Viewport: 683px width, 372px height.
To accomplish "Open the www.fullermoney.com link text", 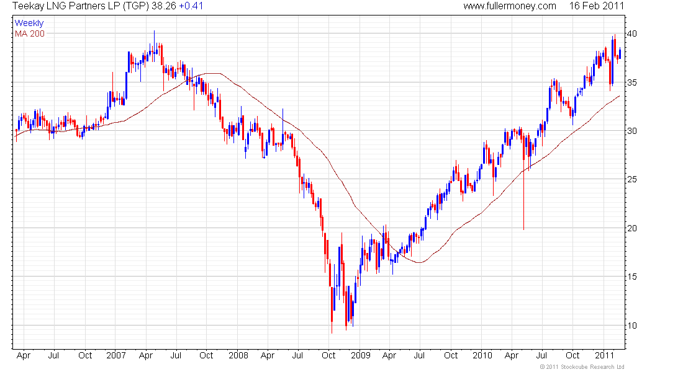I will pyautogui.click(x=510, y=6).
